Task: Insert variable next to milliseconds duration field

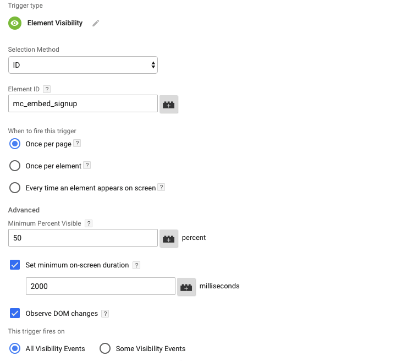Action: [x=186, y=287]
